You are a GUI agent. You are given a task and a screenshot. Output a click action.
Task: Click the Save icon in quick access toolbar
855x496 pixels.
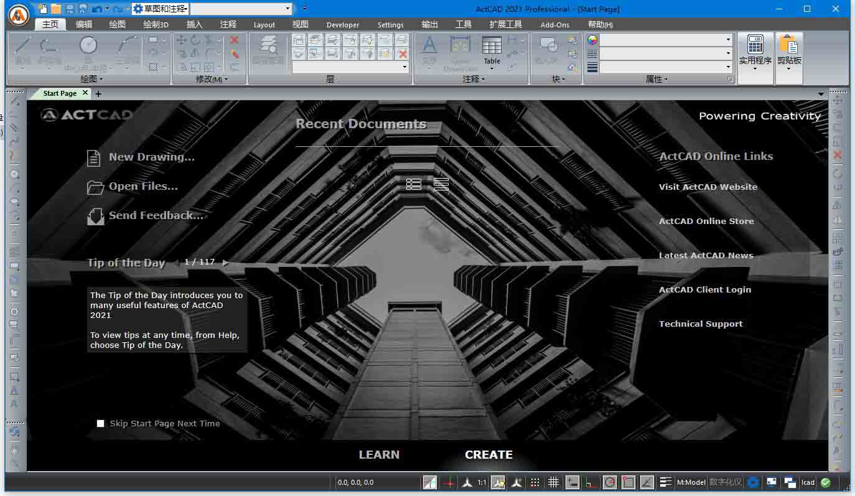pos(70,9)
